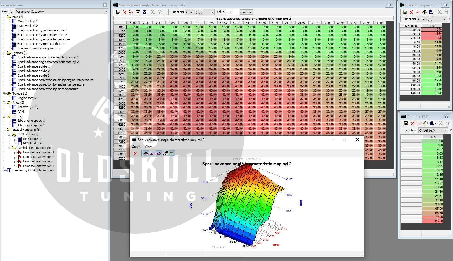This screenshot has width=453, height=261.
Task: Click the stacked layers icon in 3D graph toolbar
Action: (166, 153)
